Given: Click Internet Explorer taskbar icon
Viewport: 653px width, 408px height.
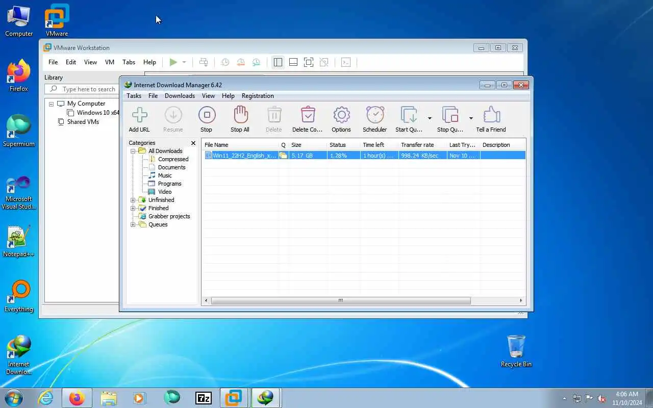Looking at the screenshot, I should (x=46, y=398).
